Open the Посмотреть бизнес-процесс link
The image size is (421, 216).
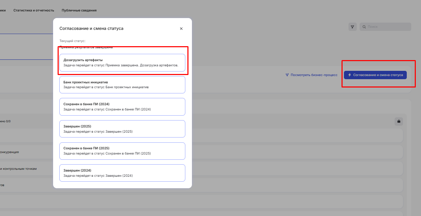[x=311, y=75]
